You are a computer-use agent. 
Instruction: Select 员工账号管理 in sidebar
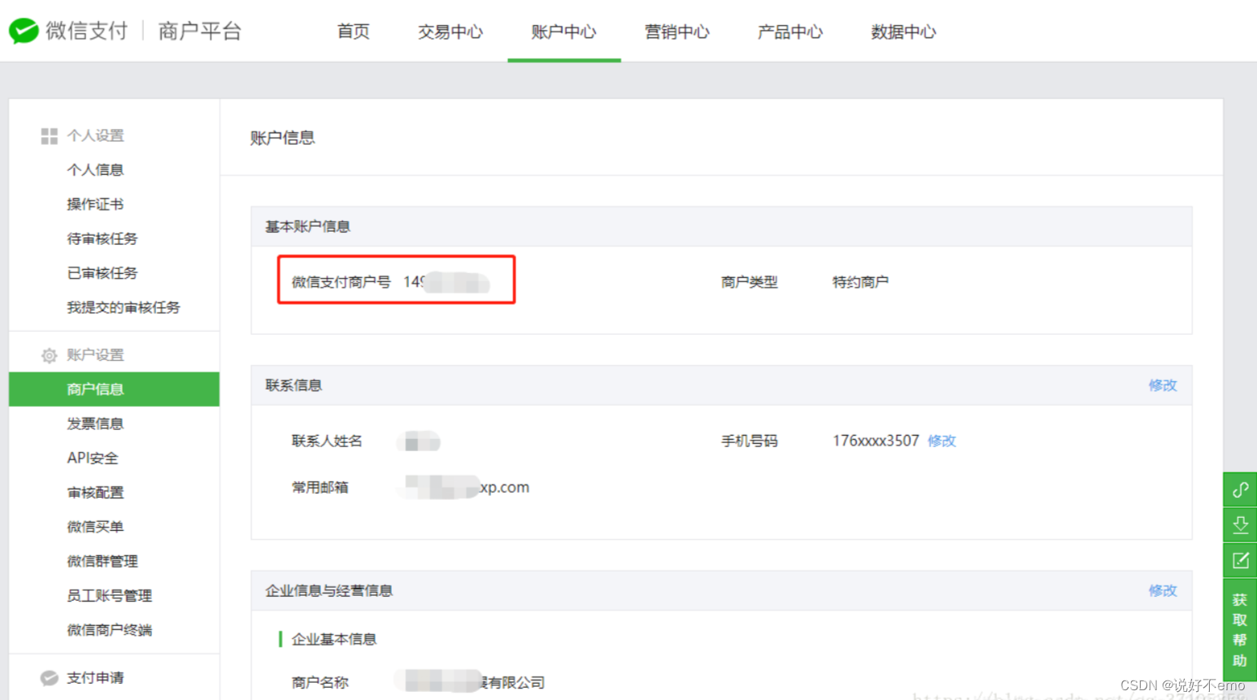coord(110,596)
